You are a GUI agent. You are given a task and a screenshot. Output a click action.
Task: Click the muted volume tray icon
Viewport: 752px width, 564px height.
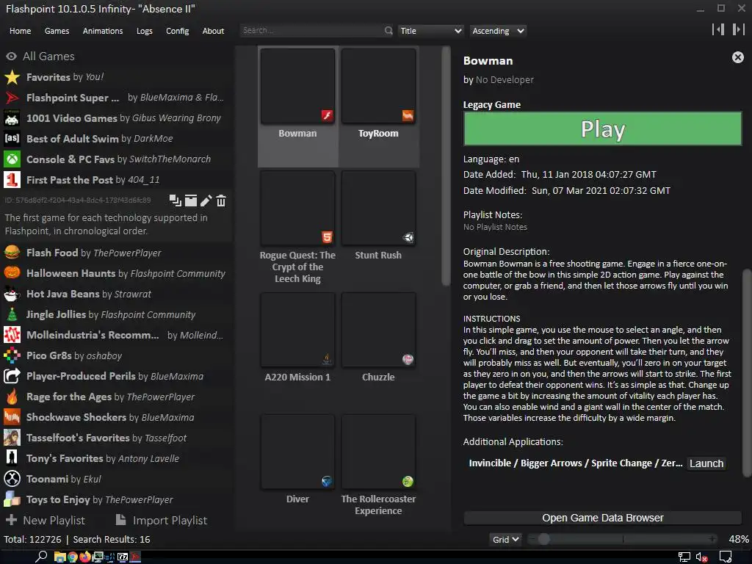click(701, 557)
